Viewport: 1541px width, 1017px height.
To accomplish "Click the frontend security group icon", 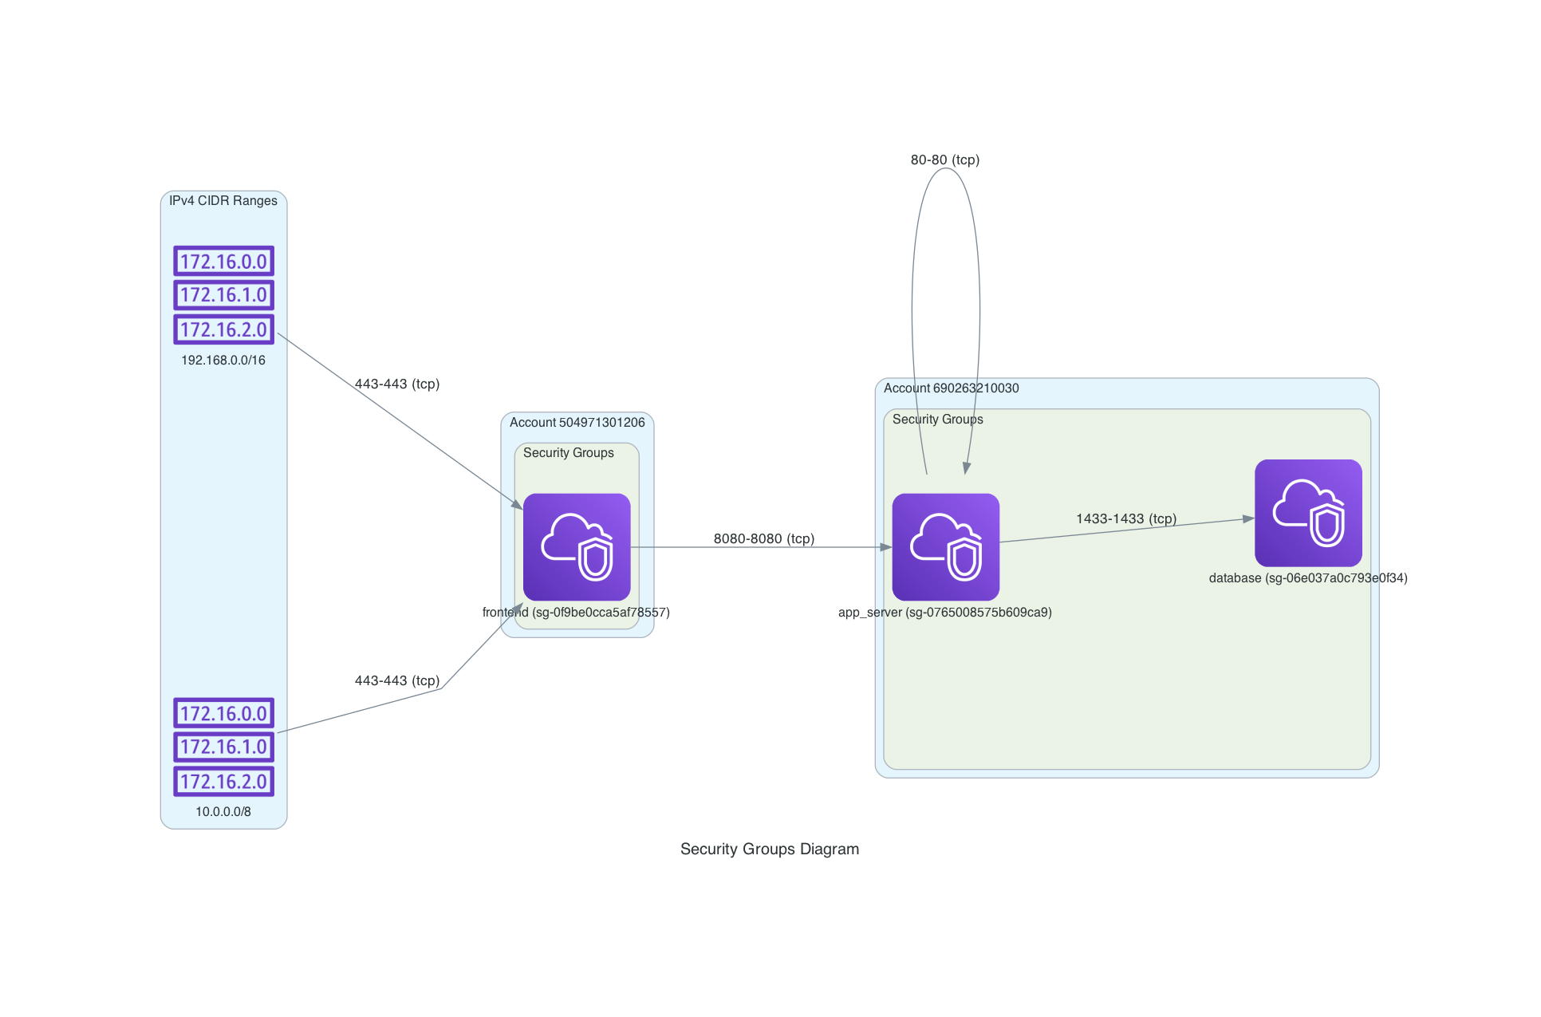I will [577, 547].
